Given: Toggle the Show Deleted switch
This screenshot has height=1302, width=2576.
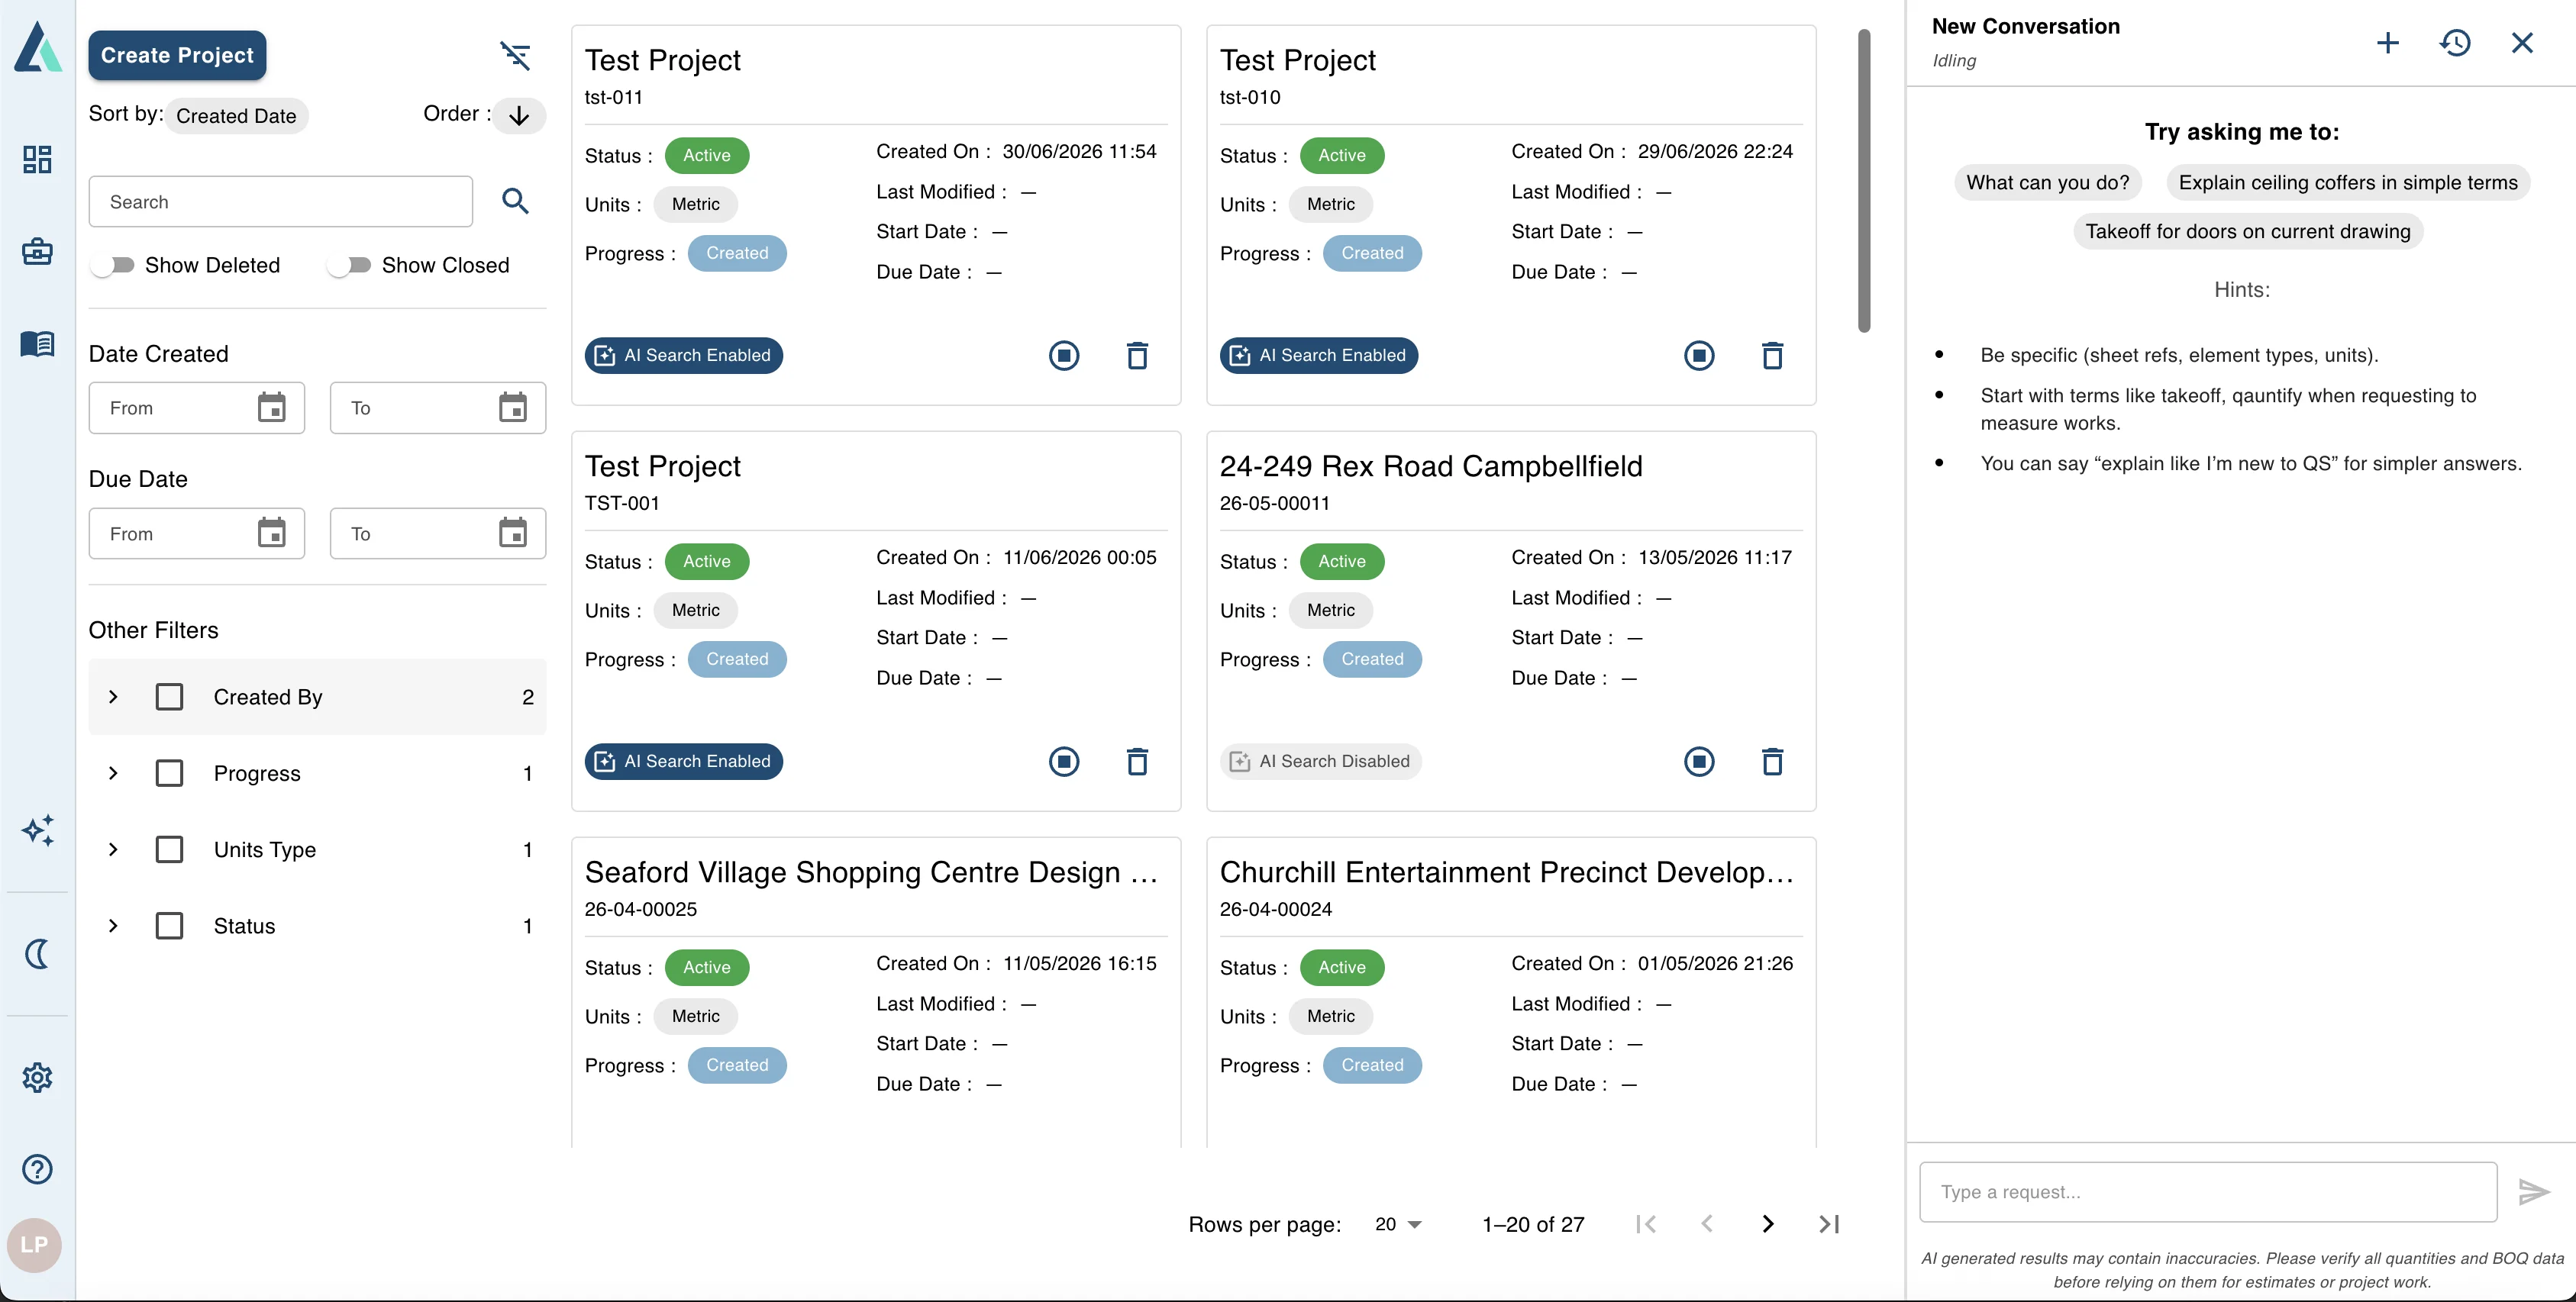Looking at the screenshot, I should click(x=113, y=265).
